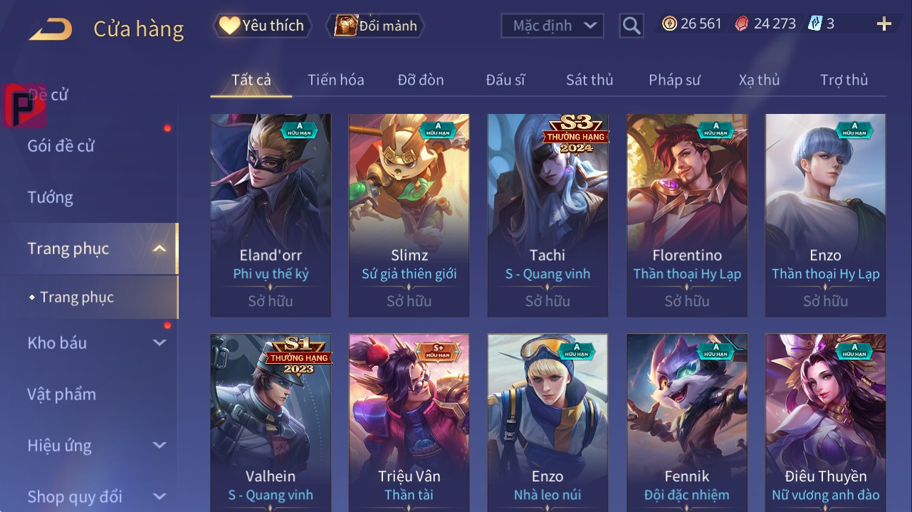Tap the heart icon for Yêu thích

point(229,26)
